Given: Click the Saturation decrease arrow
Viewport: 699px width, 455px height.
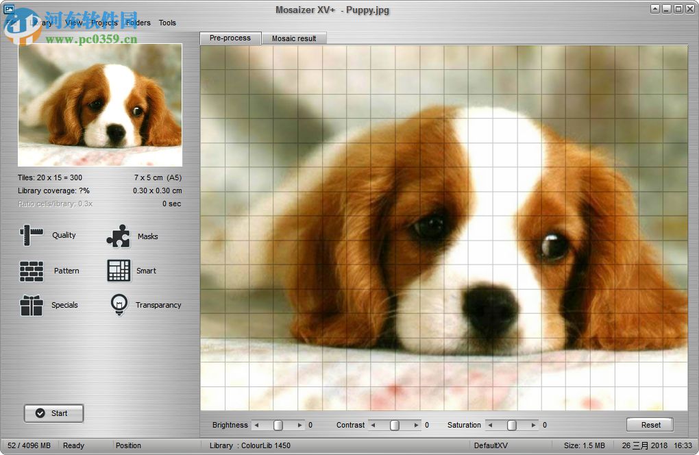Looking at the screenshot, I should 489,425.
